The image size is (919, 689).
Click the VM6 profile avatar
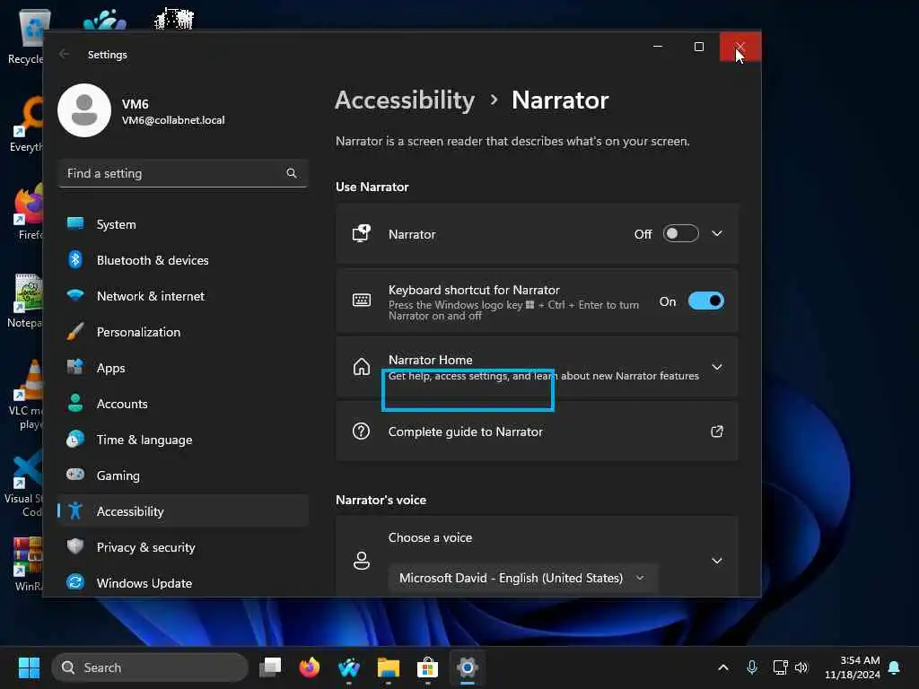(84, 110)
